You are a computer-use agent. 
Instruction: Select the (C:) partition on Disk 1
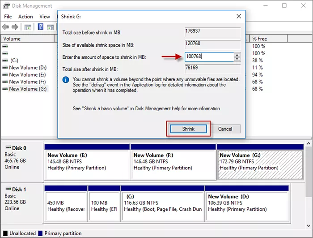tap(163, 203)
